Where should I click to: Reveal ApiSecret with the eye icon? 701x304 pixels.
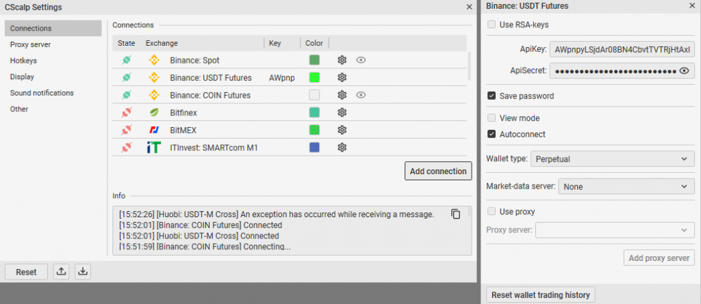[x=683, y=70]
